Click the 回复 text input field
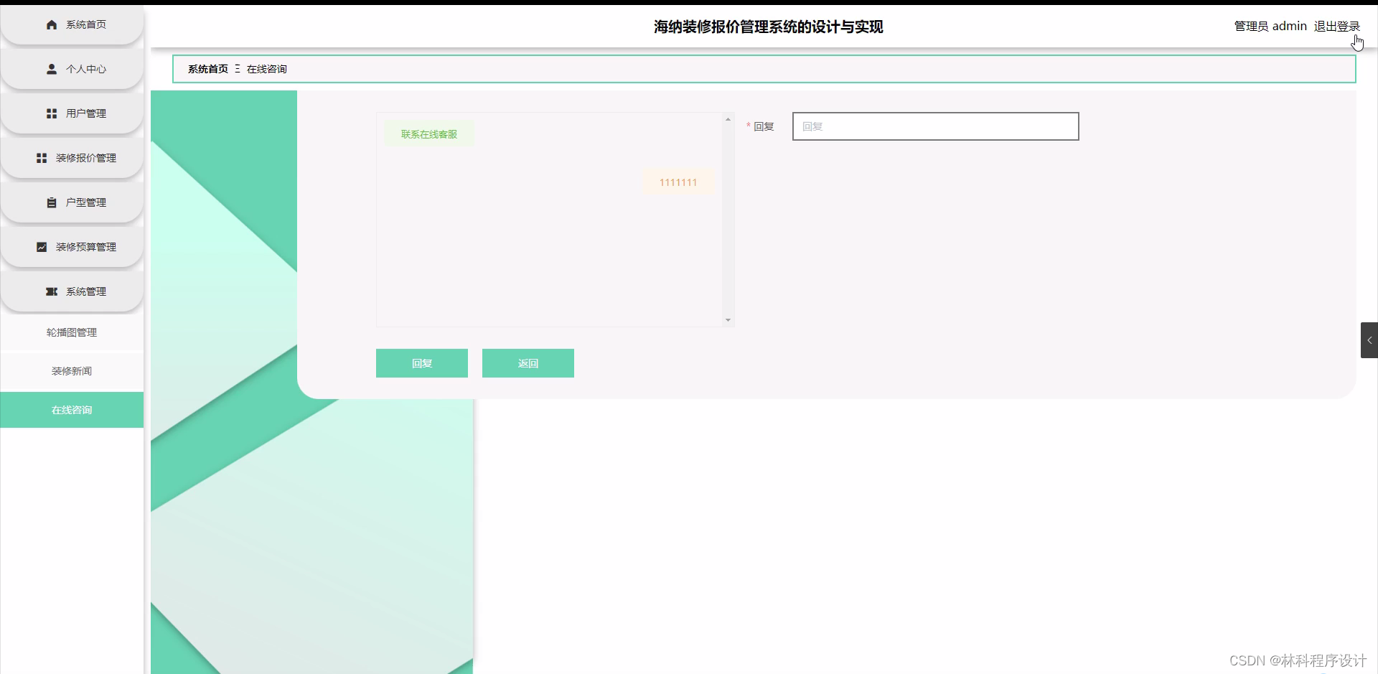The image size is (1378, 674). (x=935, y=126)
